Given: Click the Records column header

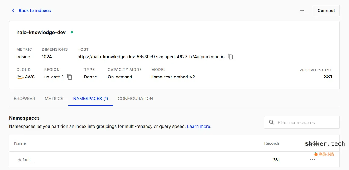Looking at the screenshot, I should 272,143.
